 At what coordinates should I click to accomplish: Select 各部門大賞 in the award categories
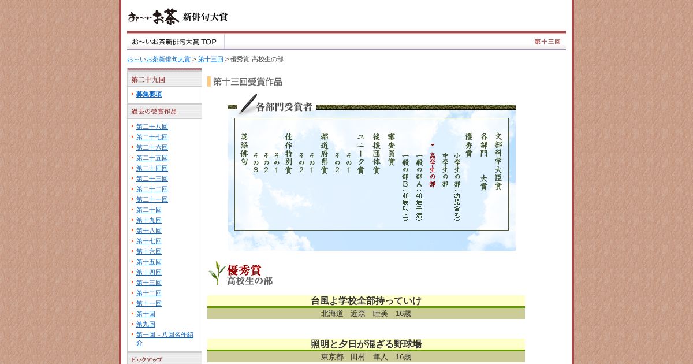click(x=484, y=162)
